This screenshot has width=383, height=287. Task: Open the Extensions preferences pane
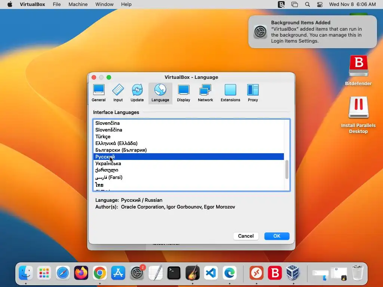click(230, 93)
